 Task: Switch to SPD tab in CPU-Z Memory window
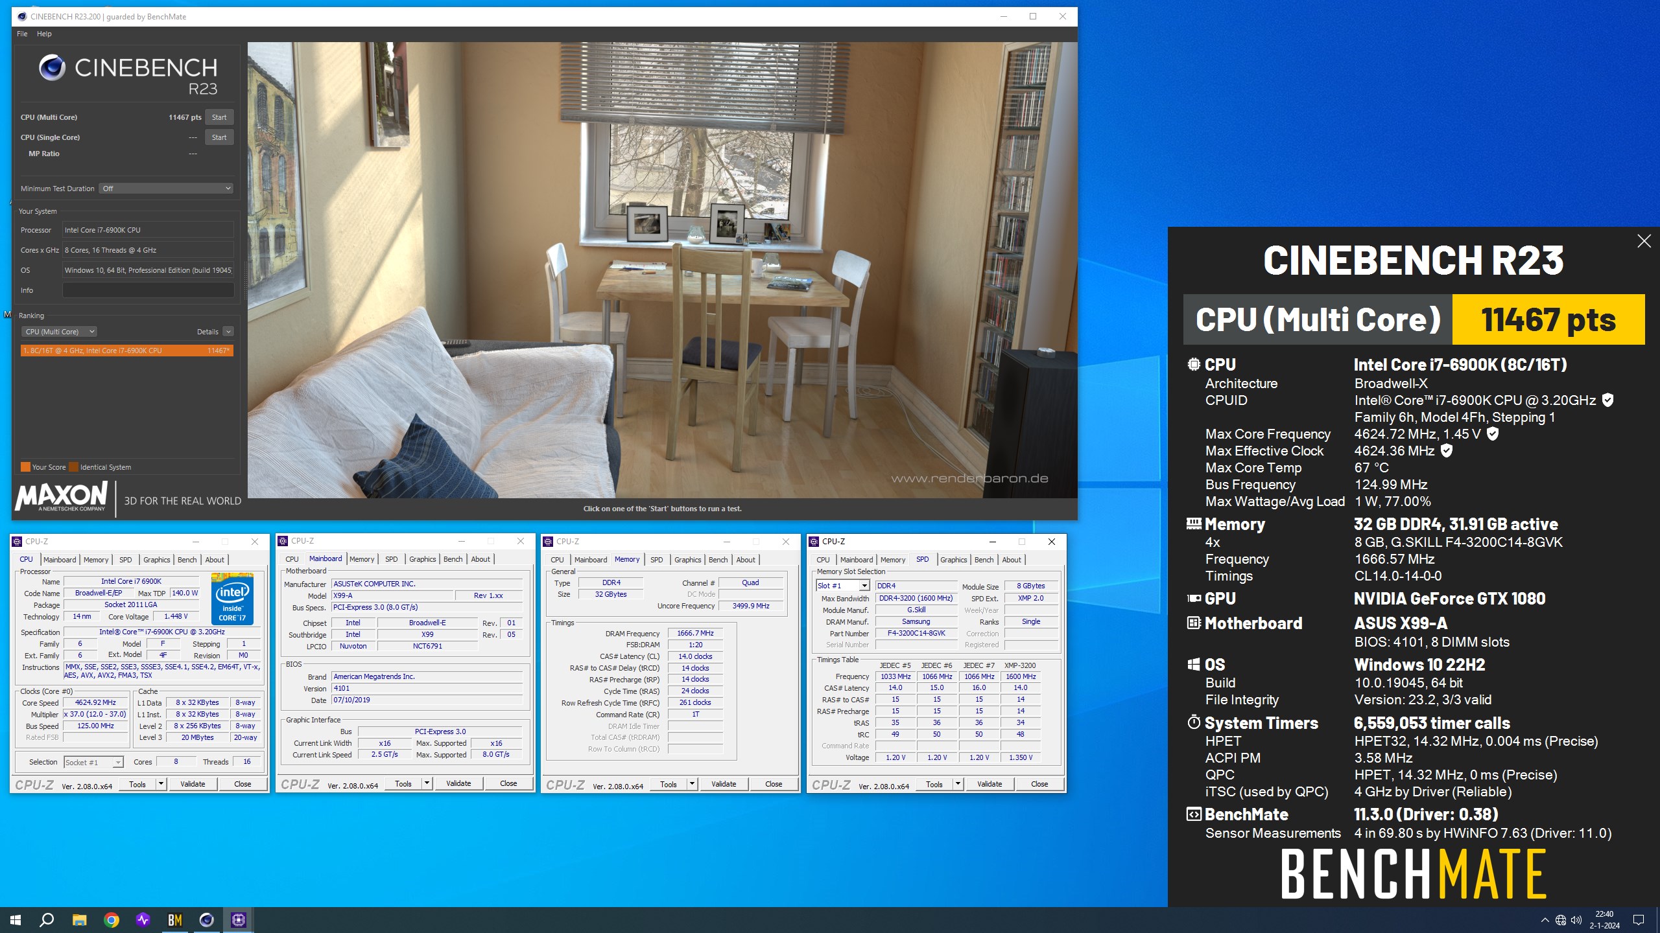point(656,560)
